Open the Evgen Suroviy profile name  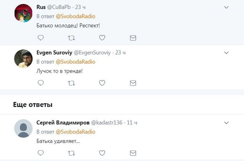tap(54, 53)
